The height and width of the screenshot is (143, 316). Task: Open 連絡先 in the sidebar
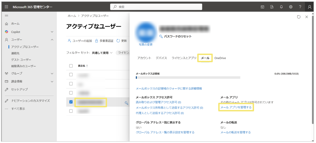click(15, 53)
